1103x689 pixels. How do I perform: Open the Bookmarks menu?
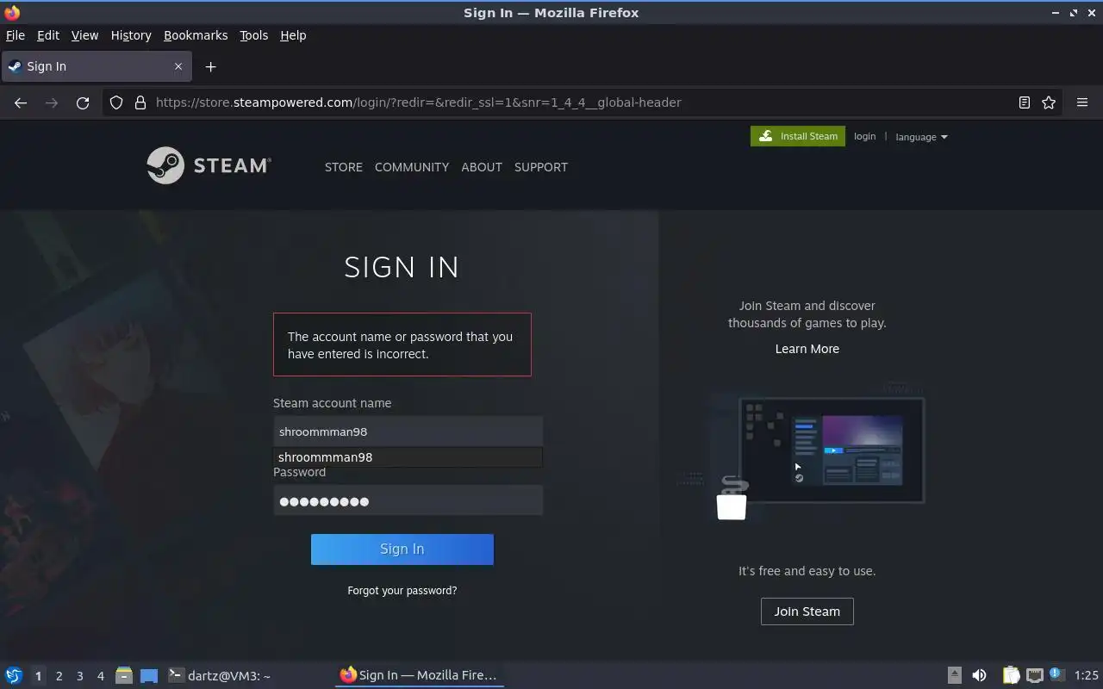point(196,35)
